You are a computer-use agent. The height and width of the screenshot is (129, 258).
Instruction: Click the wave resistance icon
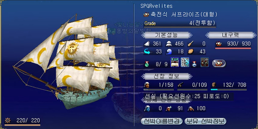coord(169,52)
